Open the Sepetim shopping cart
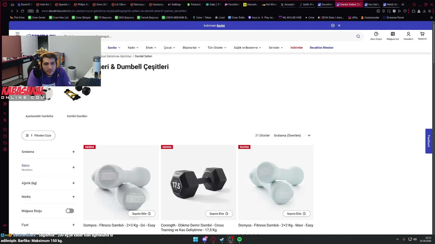 click(422, 36)
